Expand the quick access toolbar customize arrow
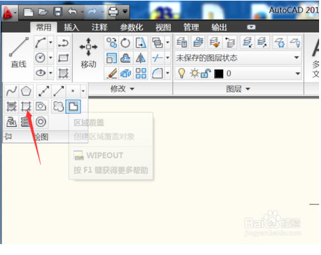The height and width of the screenshot is (255, 321). (x=125, y=12)
